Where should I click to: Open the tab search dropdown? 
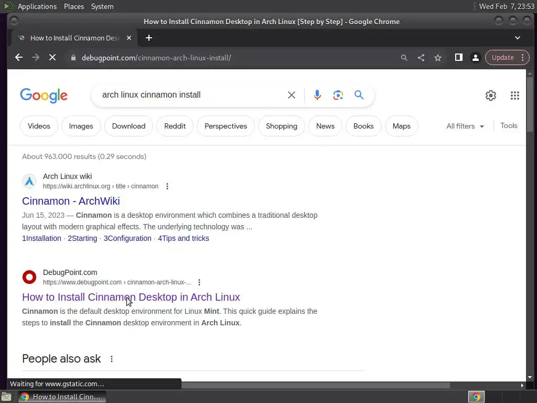518,38
